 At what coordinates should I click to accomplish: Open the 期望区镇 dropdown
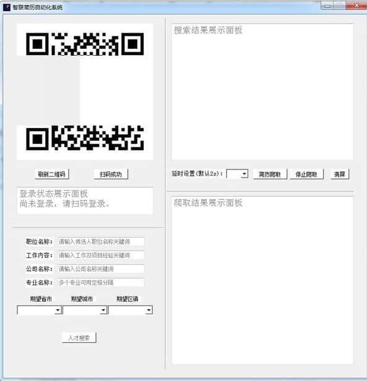point(131,310)
